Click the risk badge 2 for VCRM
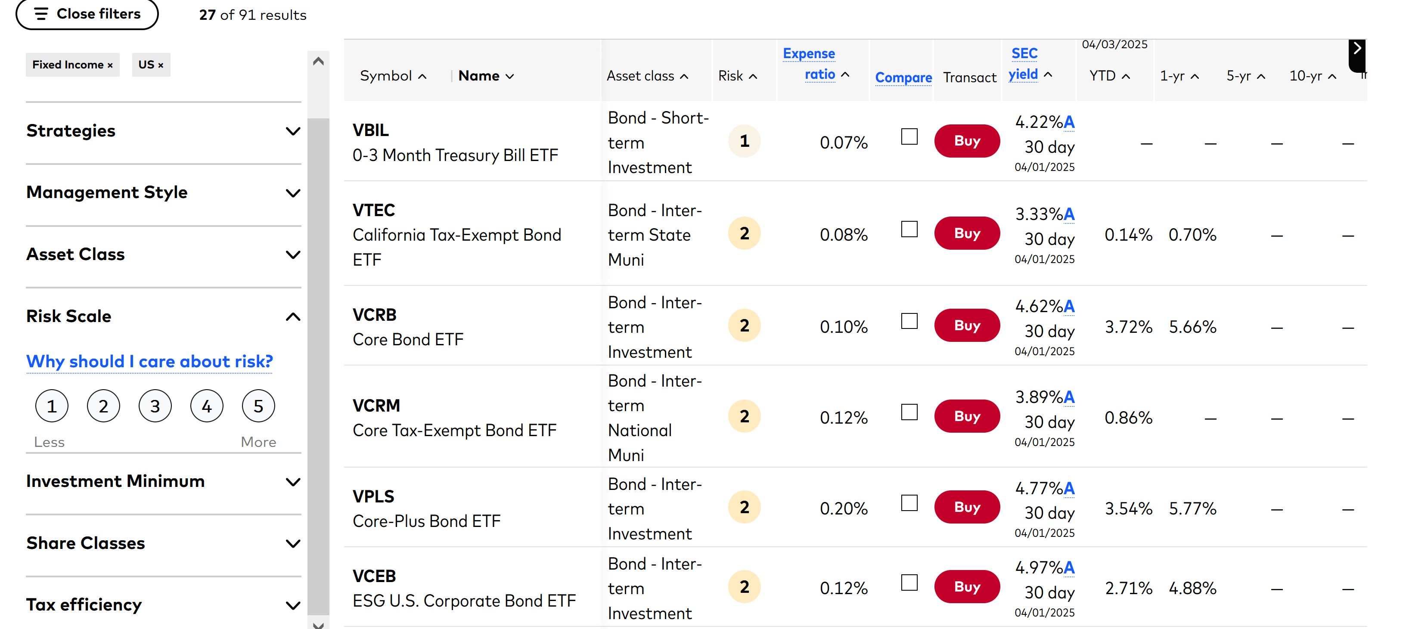The width and height of the screenshot is (1409, 629). [x=745, y=416]
